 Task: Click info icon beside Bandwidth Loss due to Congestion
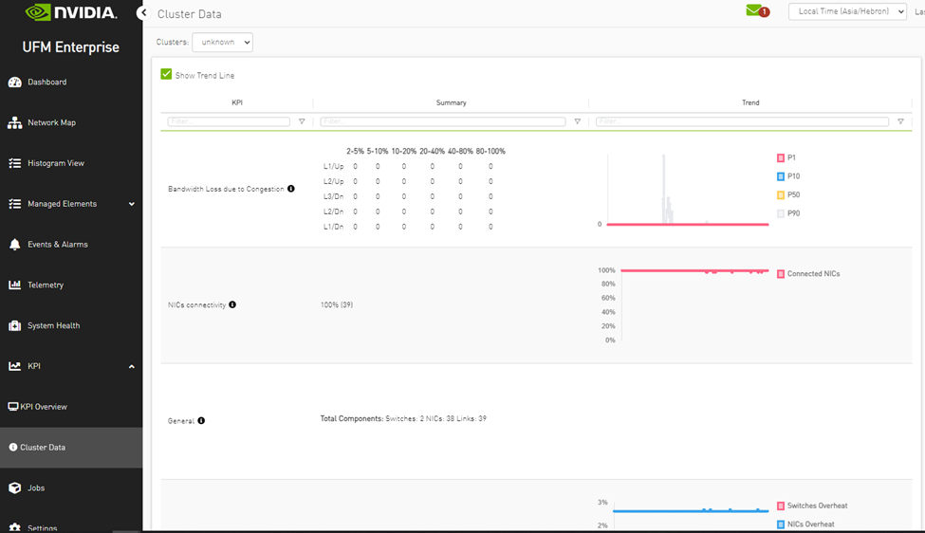[291, 189]
